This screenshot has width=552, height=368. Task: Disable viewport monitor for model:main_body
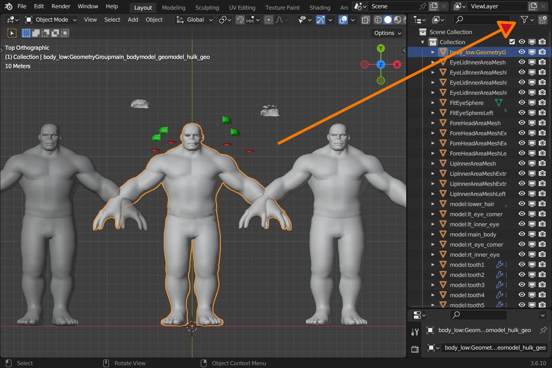coord(532,234)
